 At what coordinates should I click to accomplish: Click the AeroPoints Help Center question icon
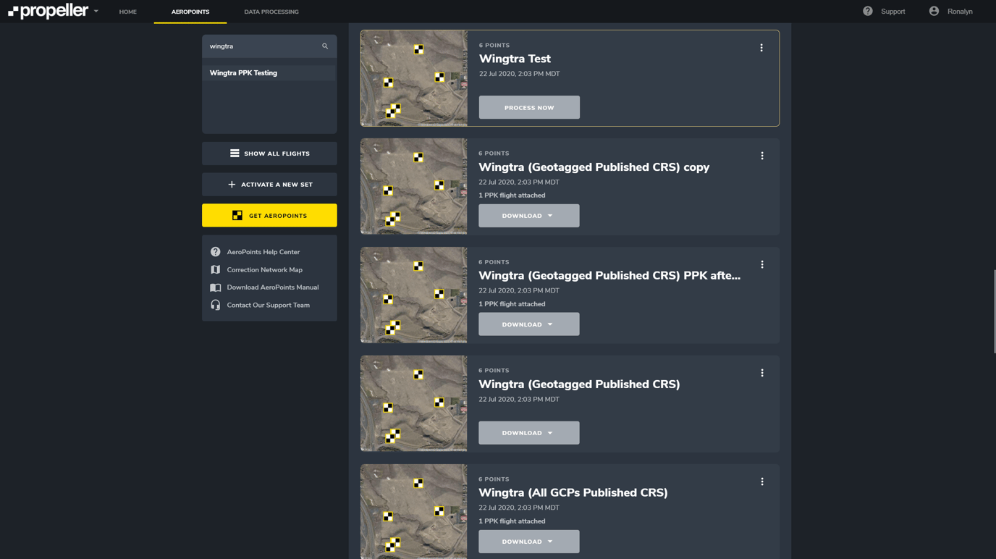pyautogui.click(x=216, y=252)
